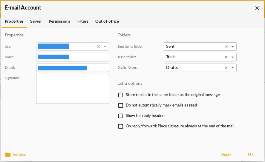The image size is (265, 162).
Task: Go to the Out of office tab
Action: click(x=107, y=21)
